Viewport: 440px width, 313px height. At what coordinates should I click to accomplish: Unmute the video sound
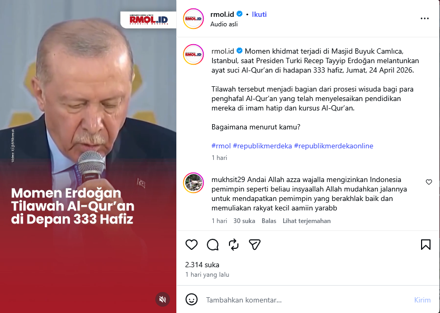163,299
